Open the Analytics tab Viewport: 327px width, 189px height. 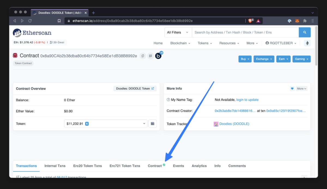pos(199,166)
